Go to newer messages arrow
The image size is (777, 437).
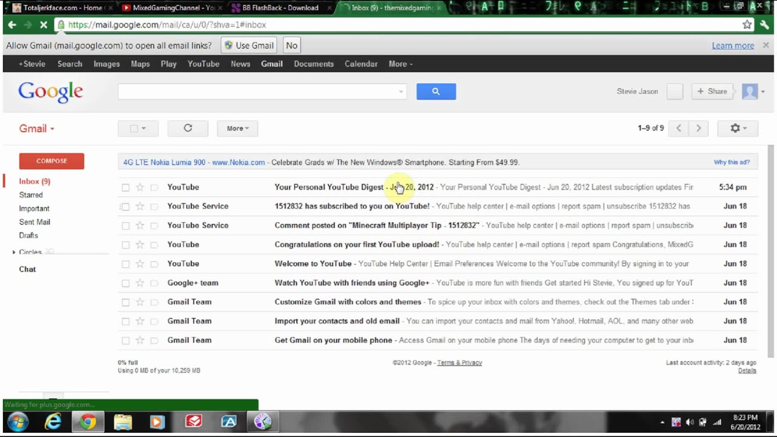(679, 128)
